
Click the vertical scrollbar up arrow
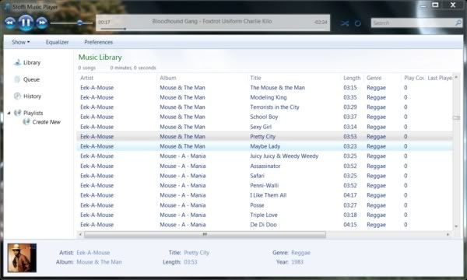click(x=456, y=77)
